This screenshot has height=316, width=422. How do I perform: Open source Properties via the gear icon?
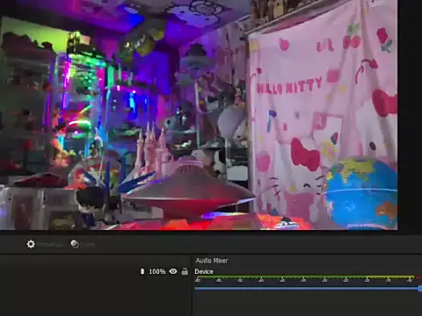(x=31, y=244)
